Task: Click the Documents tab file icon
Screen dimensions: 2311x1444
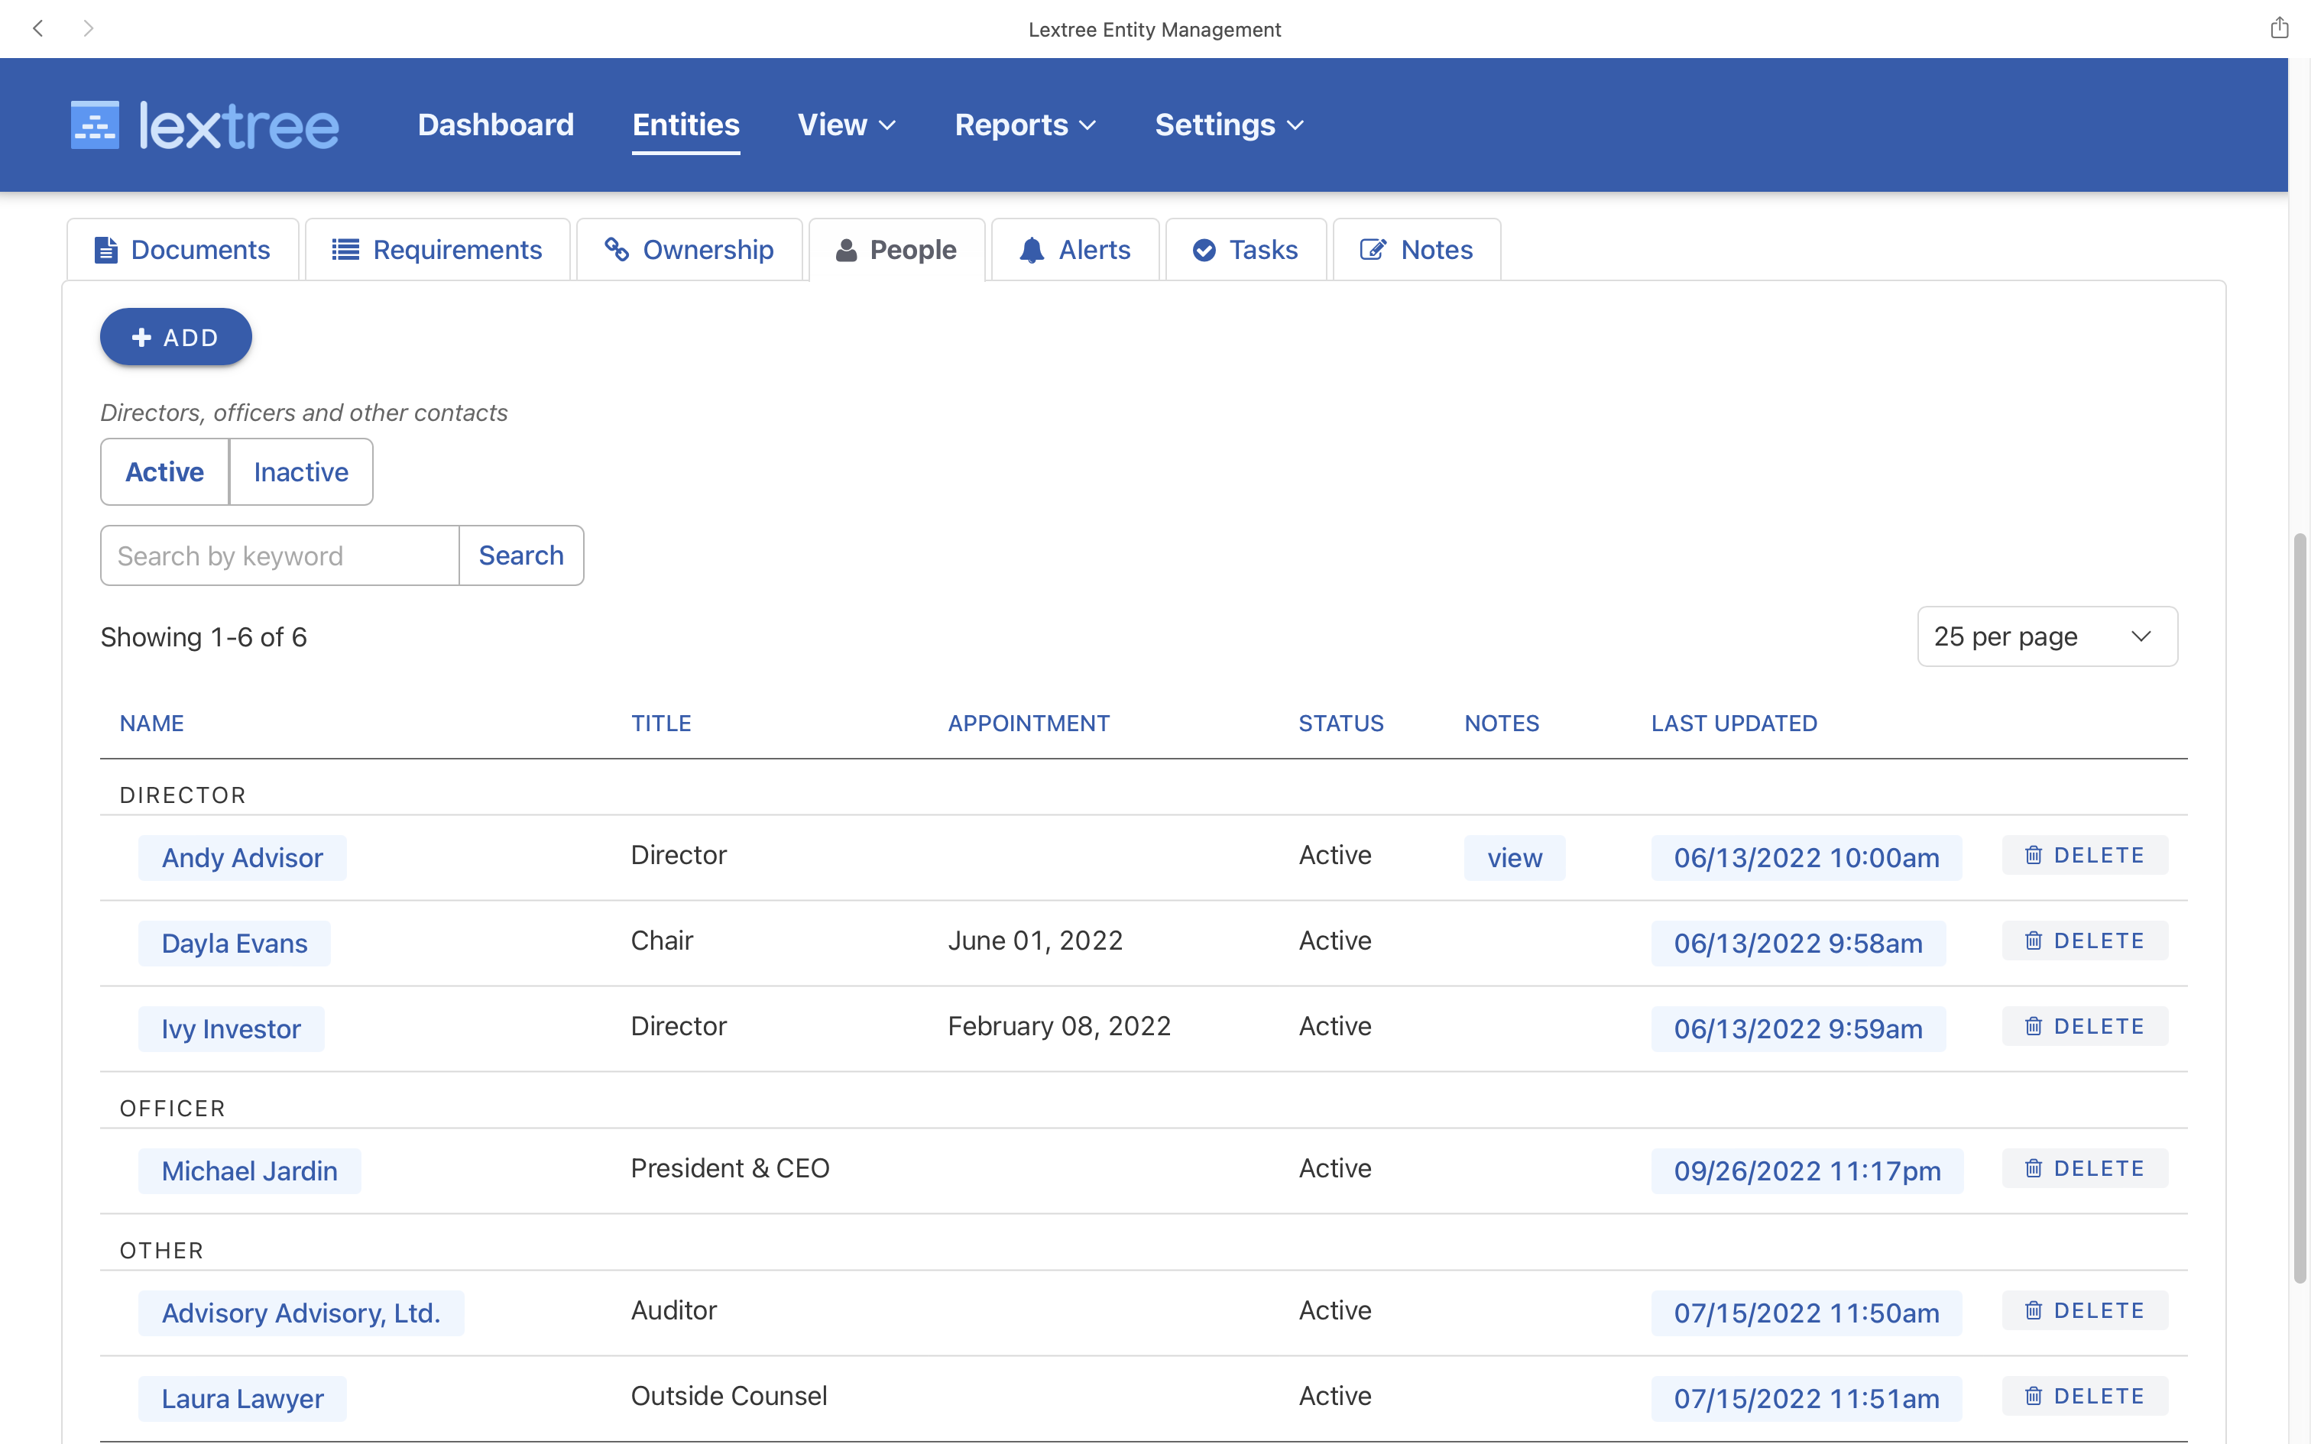Action: point(106,251)
